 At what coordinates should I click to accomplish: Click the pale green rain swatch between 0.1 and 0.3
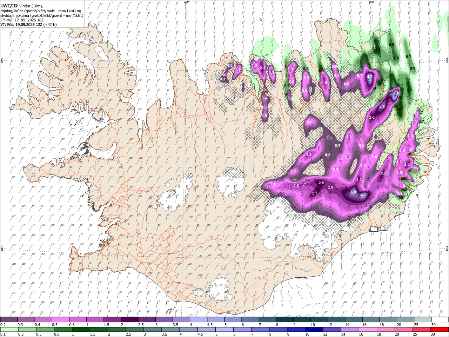[x=9, y=329]
